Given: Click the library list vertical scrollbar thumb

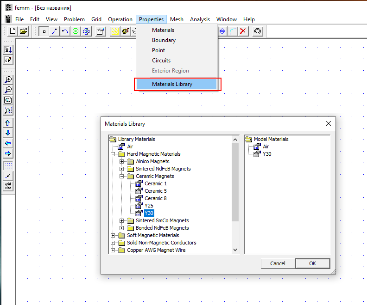Looking at the screenshot, I should click(235, 182).
